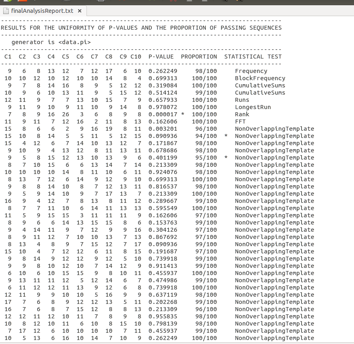Click the STATISTICAL TEST column header
The height and width of the screenshot is (344, 354).
coord(253,57)
